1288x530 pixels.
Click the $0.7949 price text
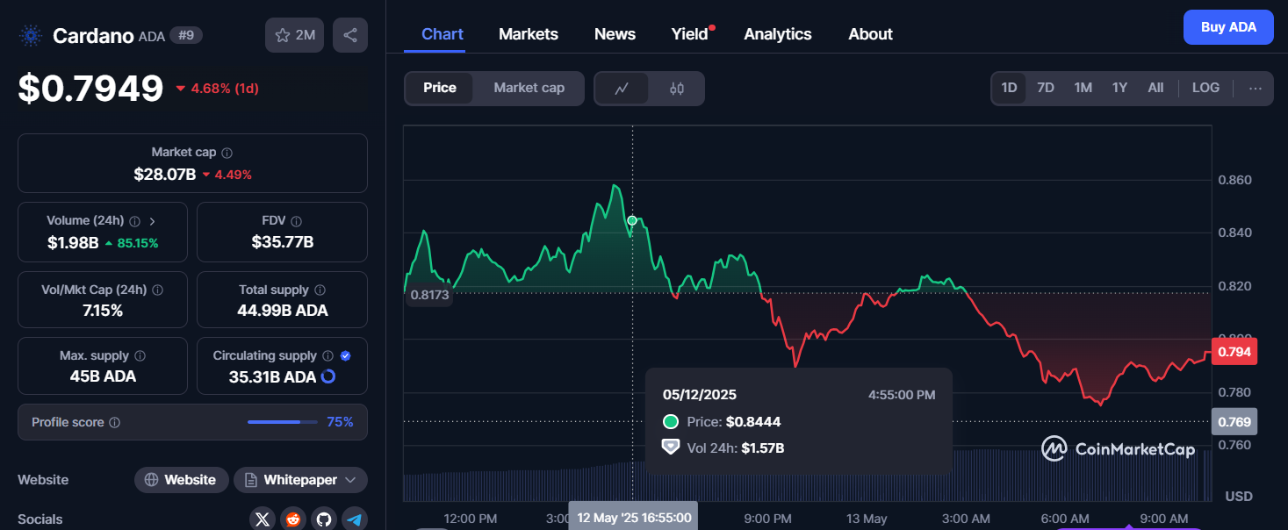pos(90,88)
